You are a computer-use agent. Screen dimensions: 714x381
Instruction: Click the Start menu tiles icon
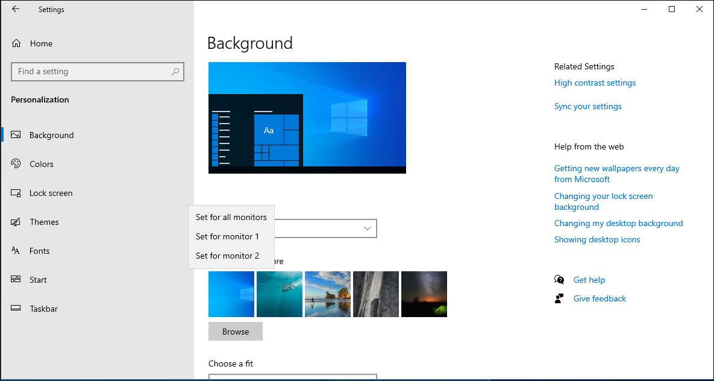click(x=16, y=280)
